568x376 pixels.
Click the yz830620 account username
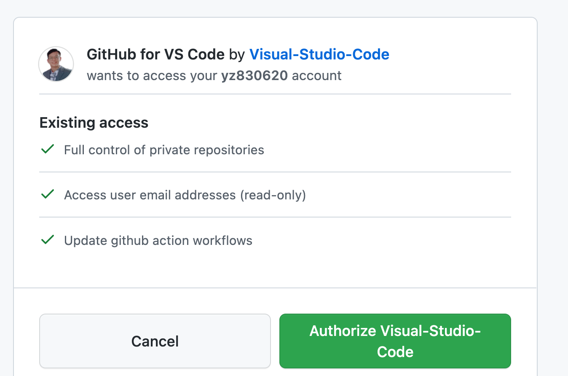tap(255, 76)
